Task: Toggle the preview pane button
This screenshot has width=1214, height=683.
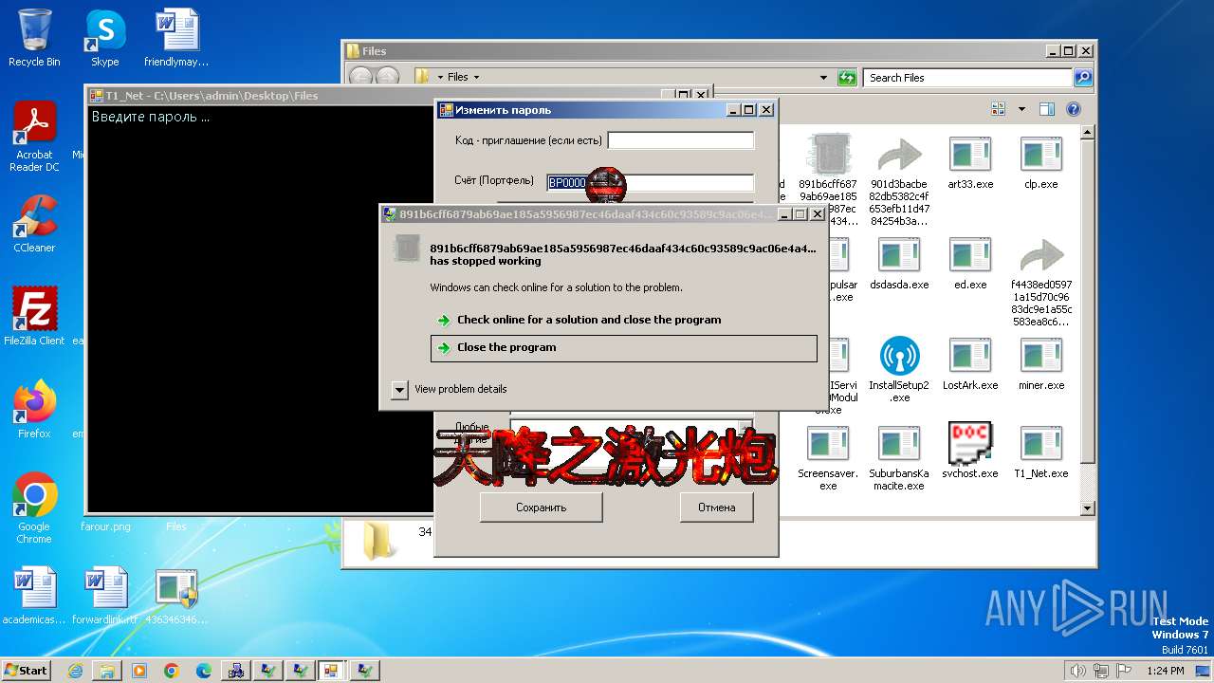Action: click(x=1046, y=109)
